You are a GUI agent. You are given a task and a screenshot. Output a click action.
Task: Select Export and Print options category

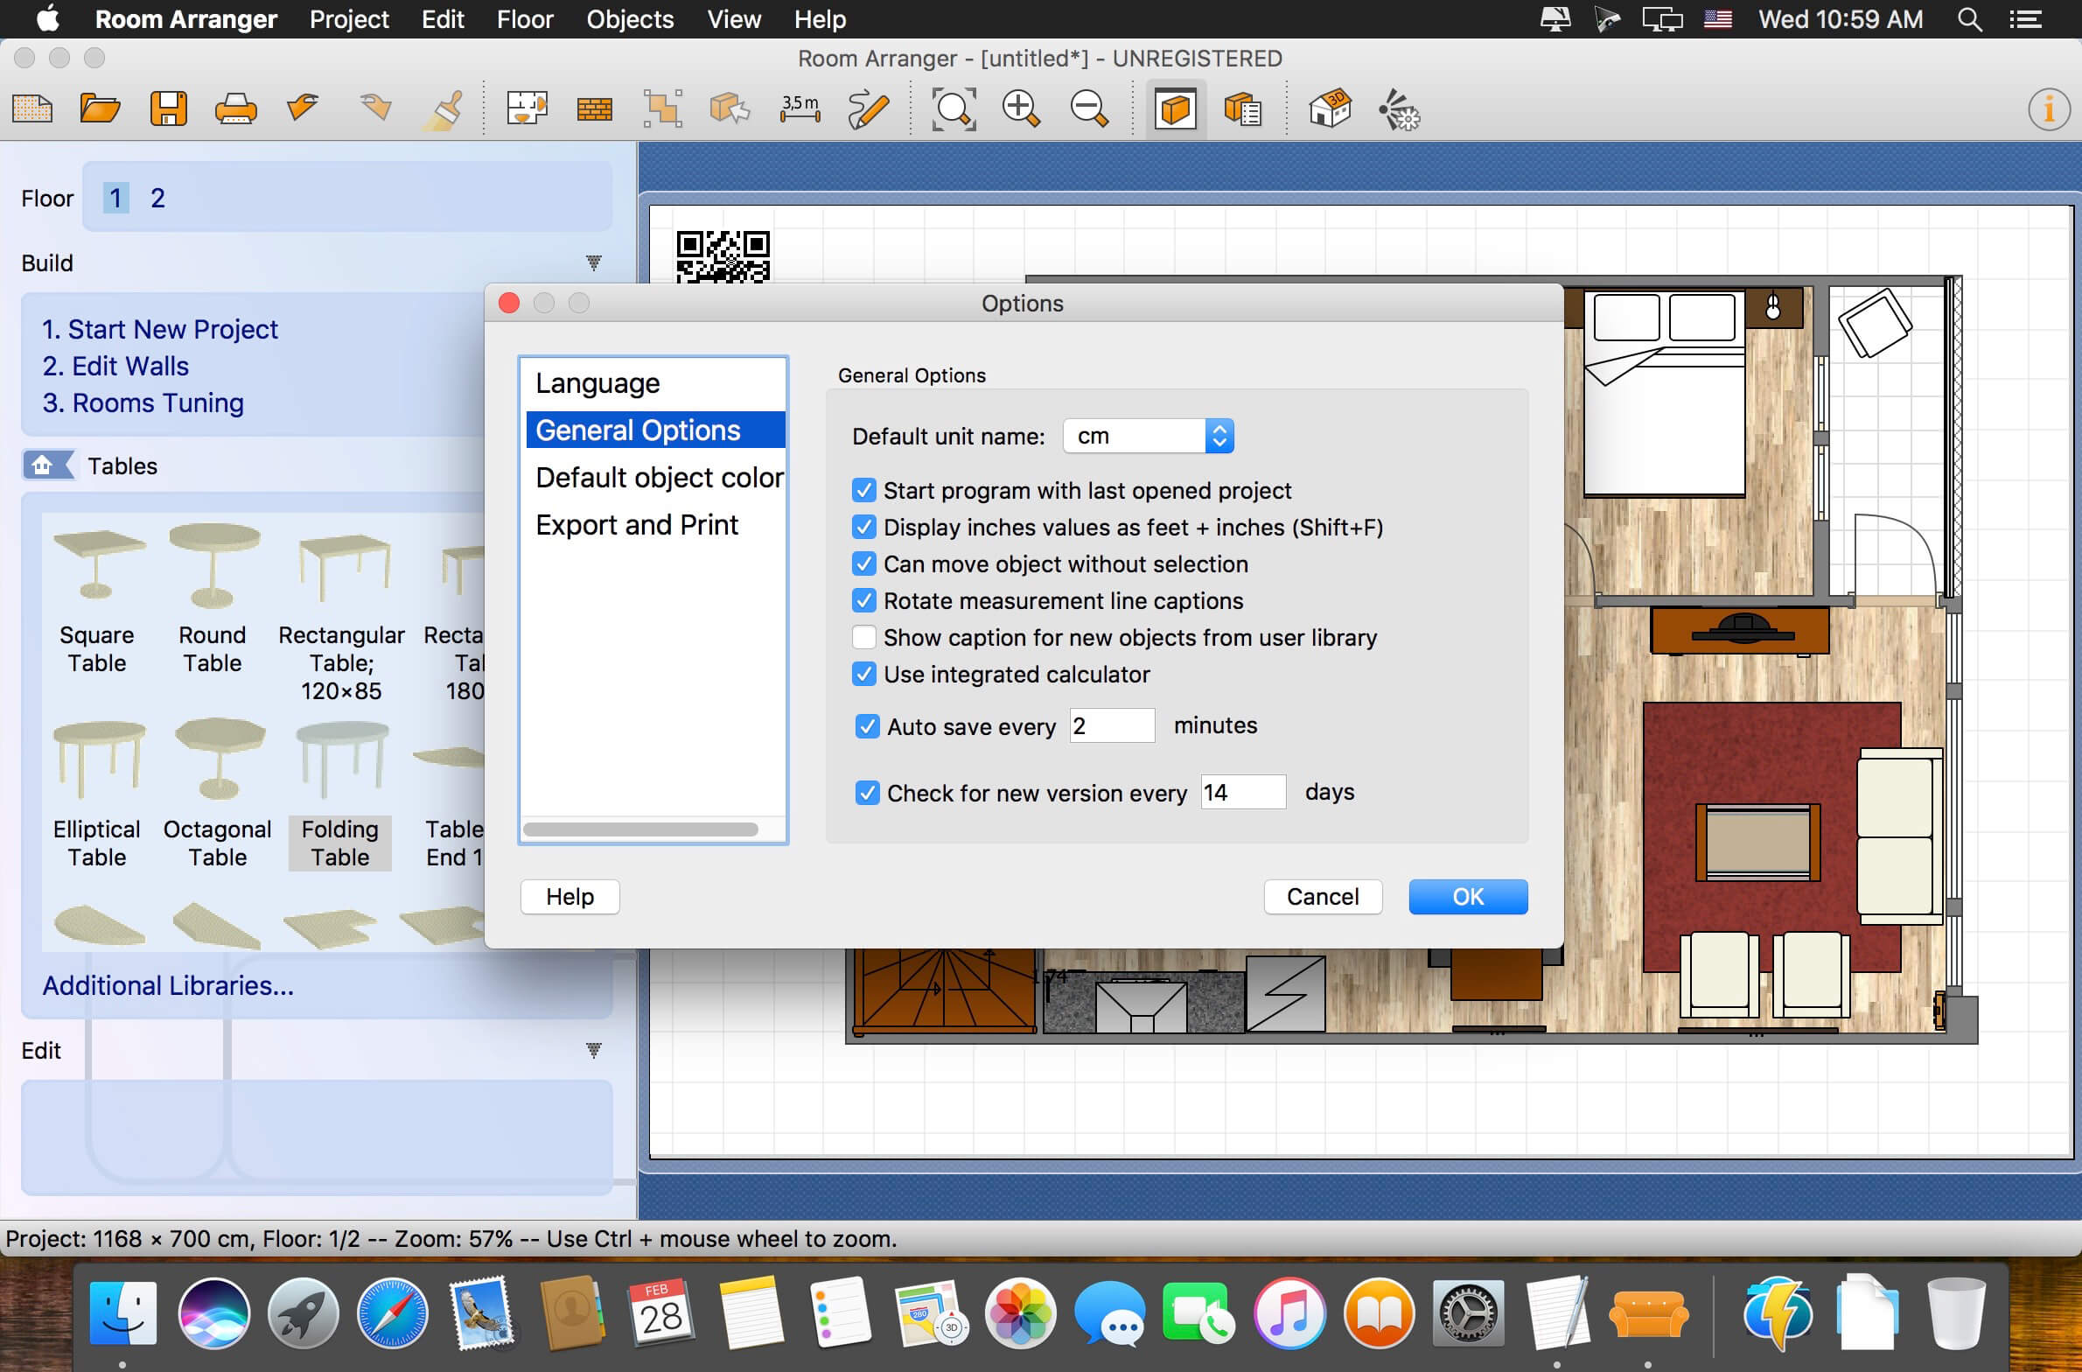point(637,525)
